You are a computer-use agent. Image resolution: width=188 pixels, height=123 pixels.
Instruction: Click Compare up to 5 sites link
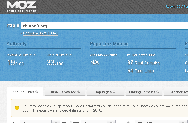pos(41,33)
